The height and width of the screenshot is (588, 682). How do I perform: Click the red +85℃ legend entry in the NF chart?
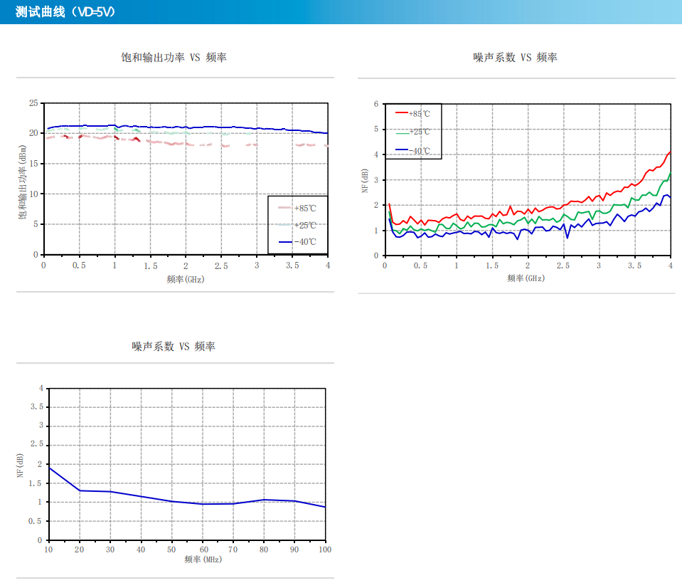pos(412,114)
